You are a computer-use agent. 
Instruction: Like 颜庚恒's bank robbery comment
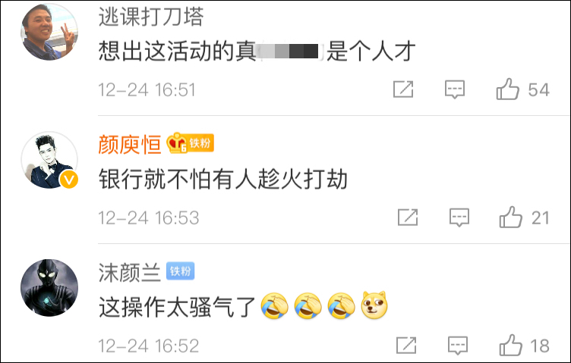point(510,217)
